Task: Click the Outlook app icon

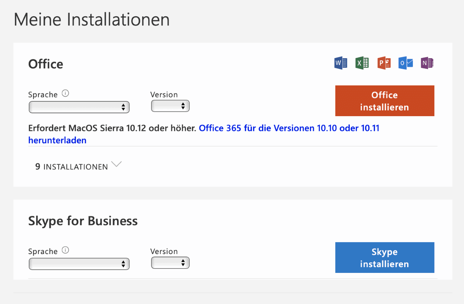Action: pyautogui.click(x=406, y=63)
